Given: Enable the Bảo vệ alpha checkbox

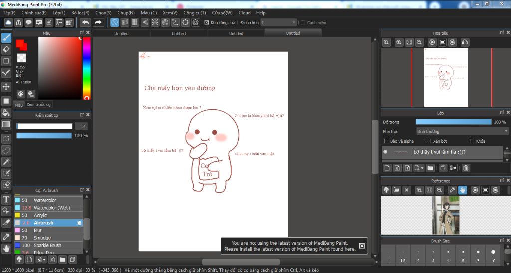Looking at the screenshot, I should click(386, 141).
